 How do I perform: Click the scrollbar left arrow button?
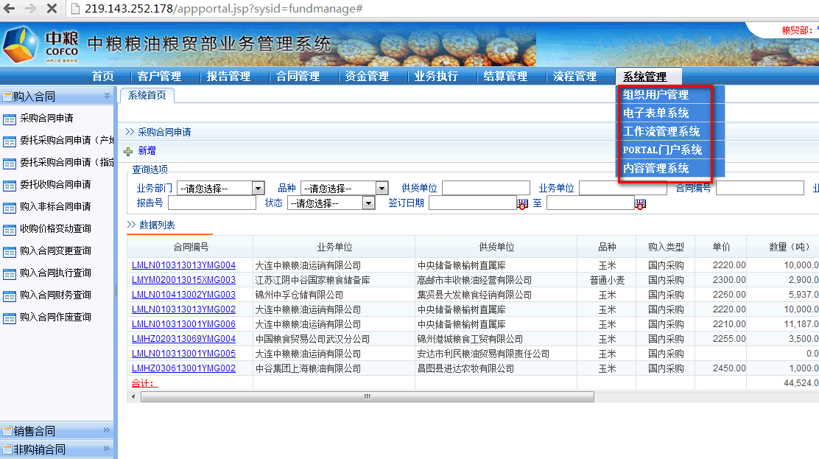pyautogui.click(x=134, y=397)
